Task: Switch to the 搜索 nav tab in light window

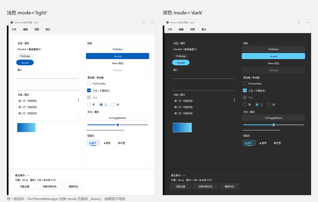Action: coord(107,143)
